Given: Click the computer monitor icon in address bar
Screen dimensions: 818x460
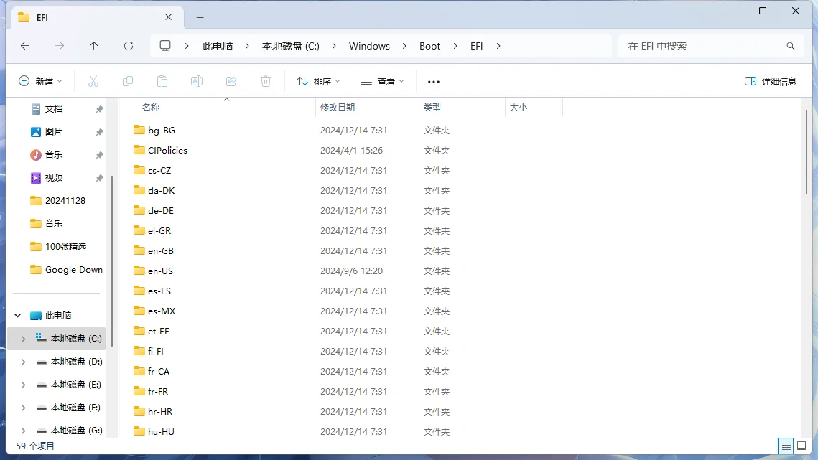Looking at the screenshot, I should point(165,46).
